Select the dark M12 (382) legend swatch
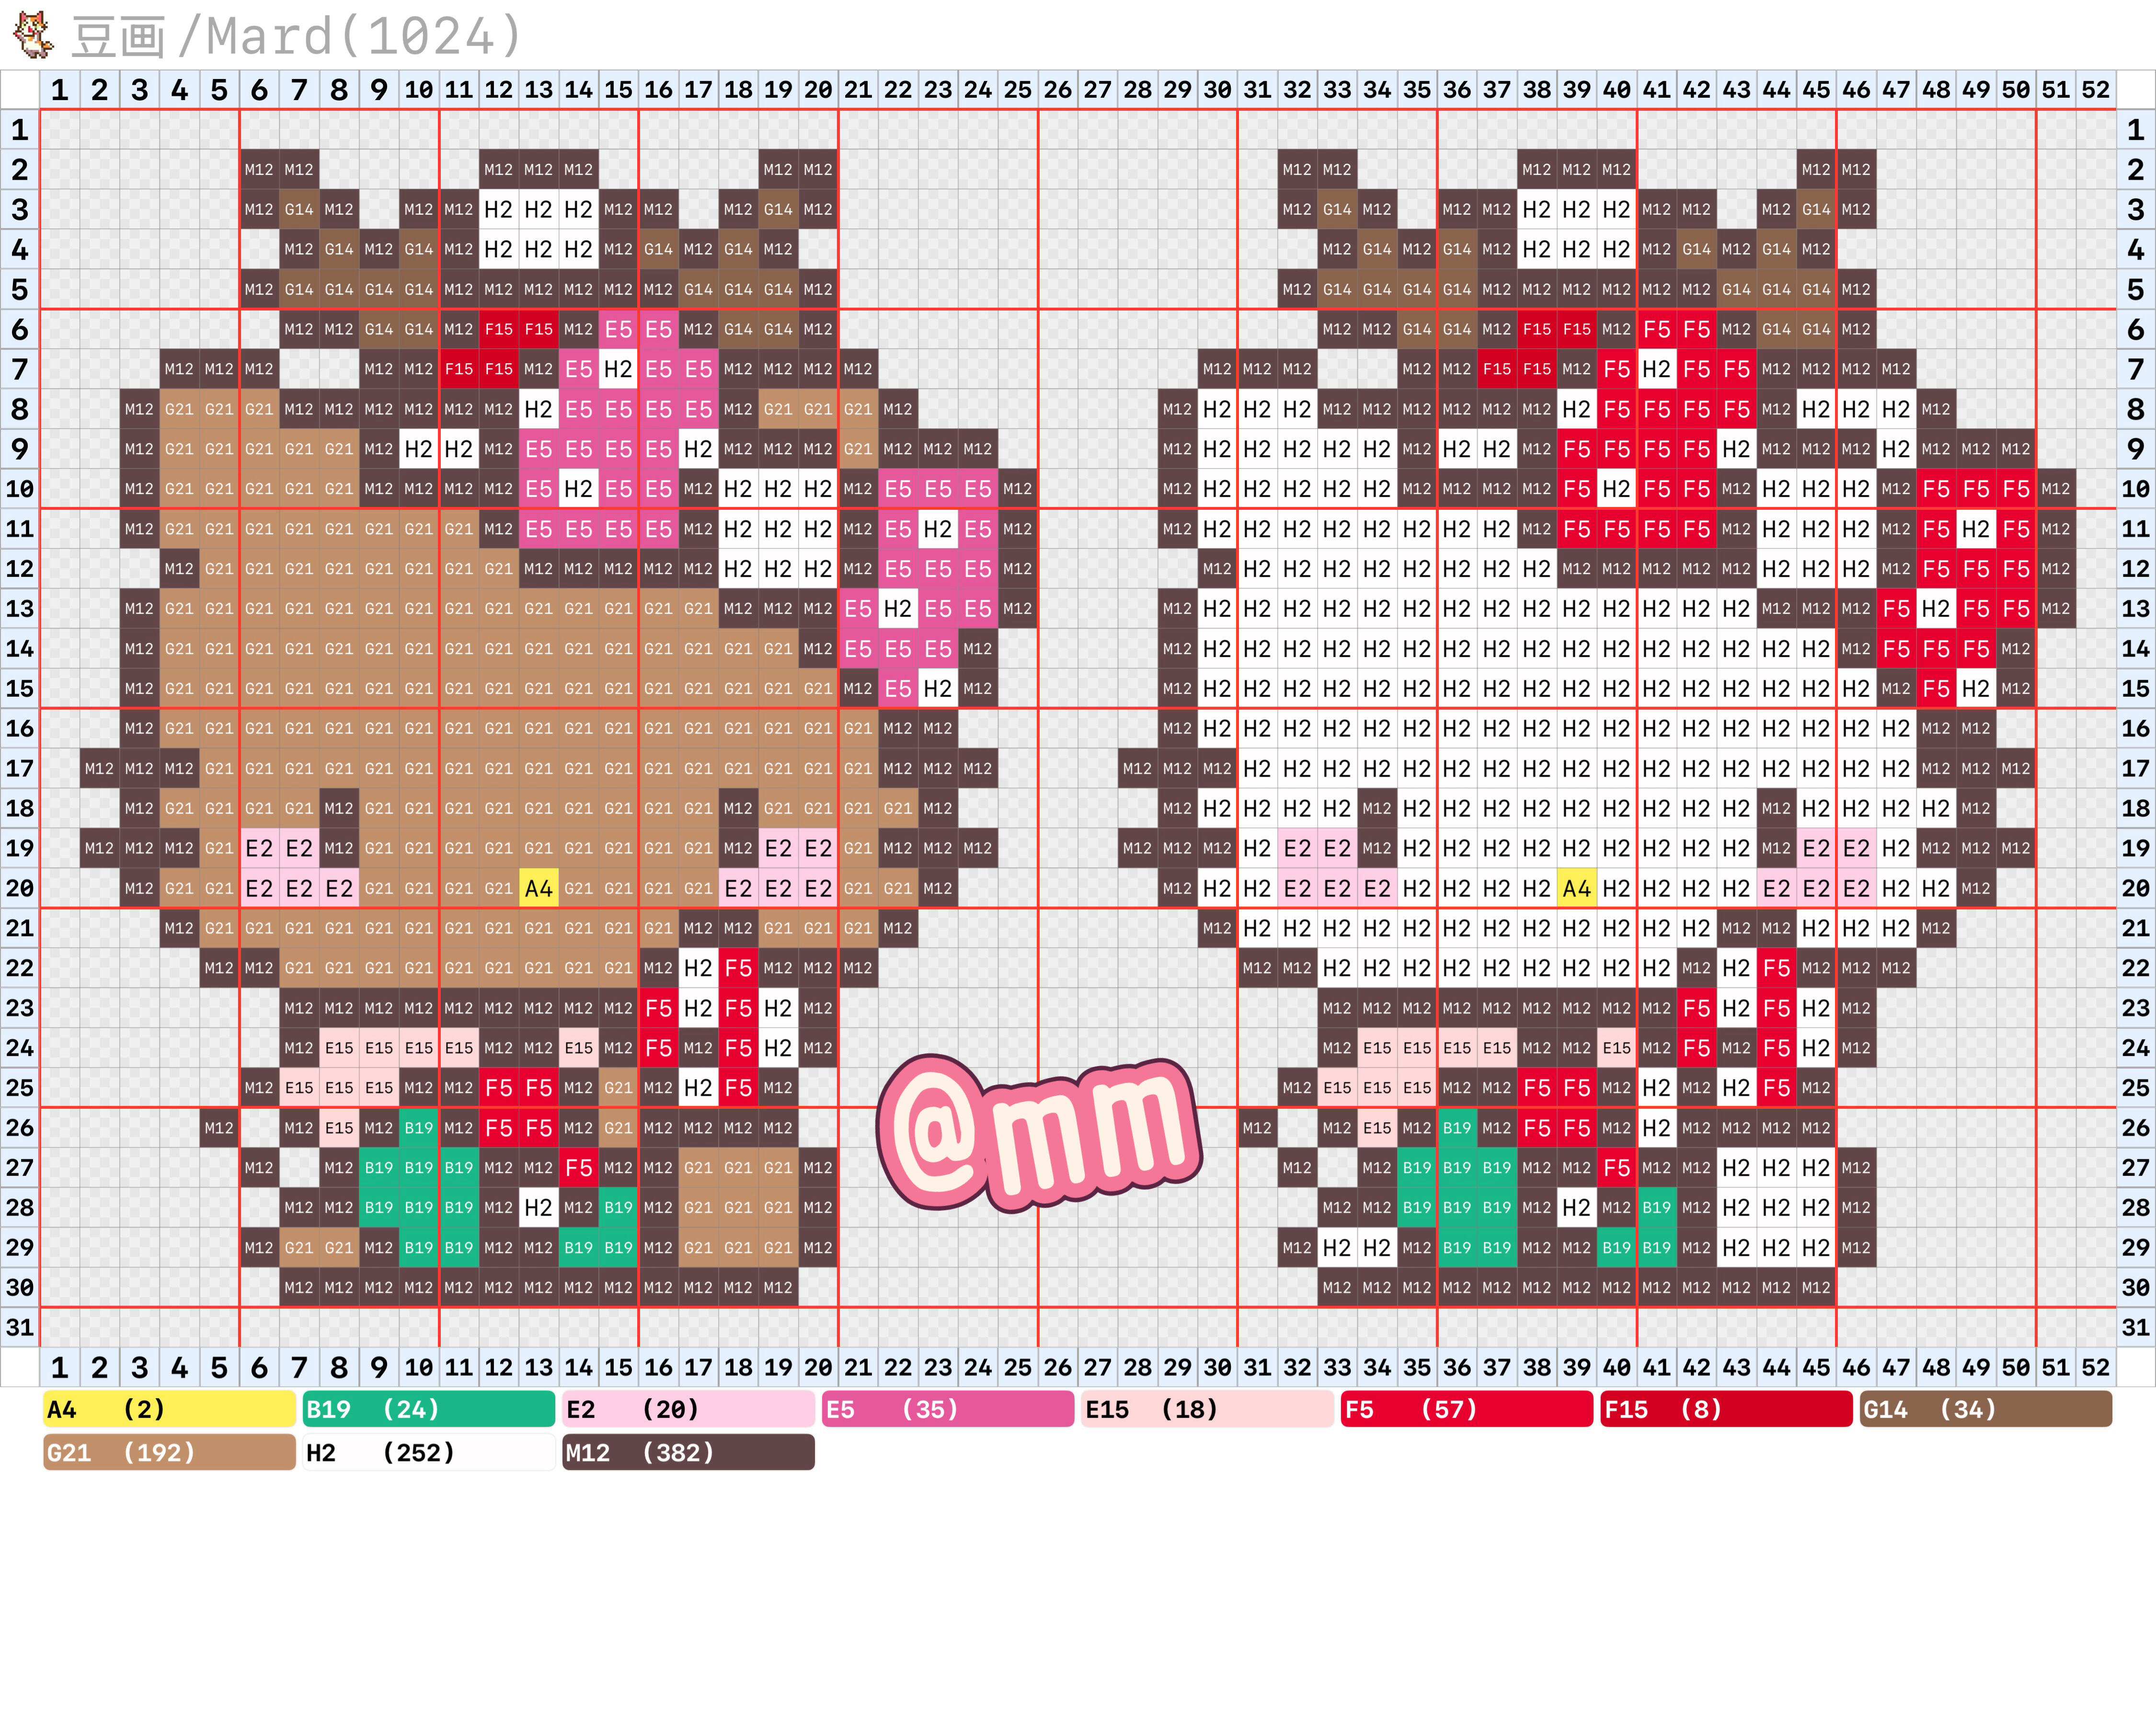Viewport: 2156px width, 1734px height. (x=688, y=1452)
